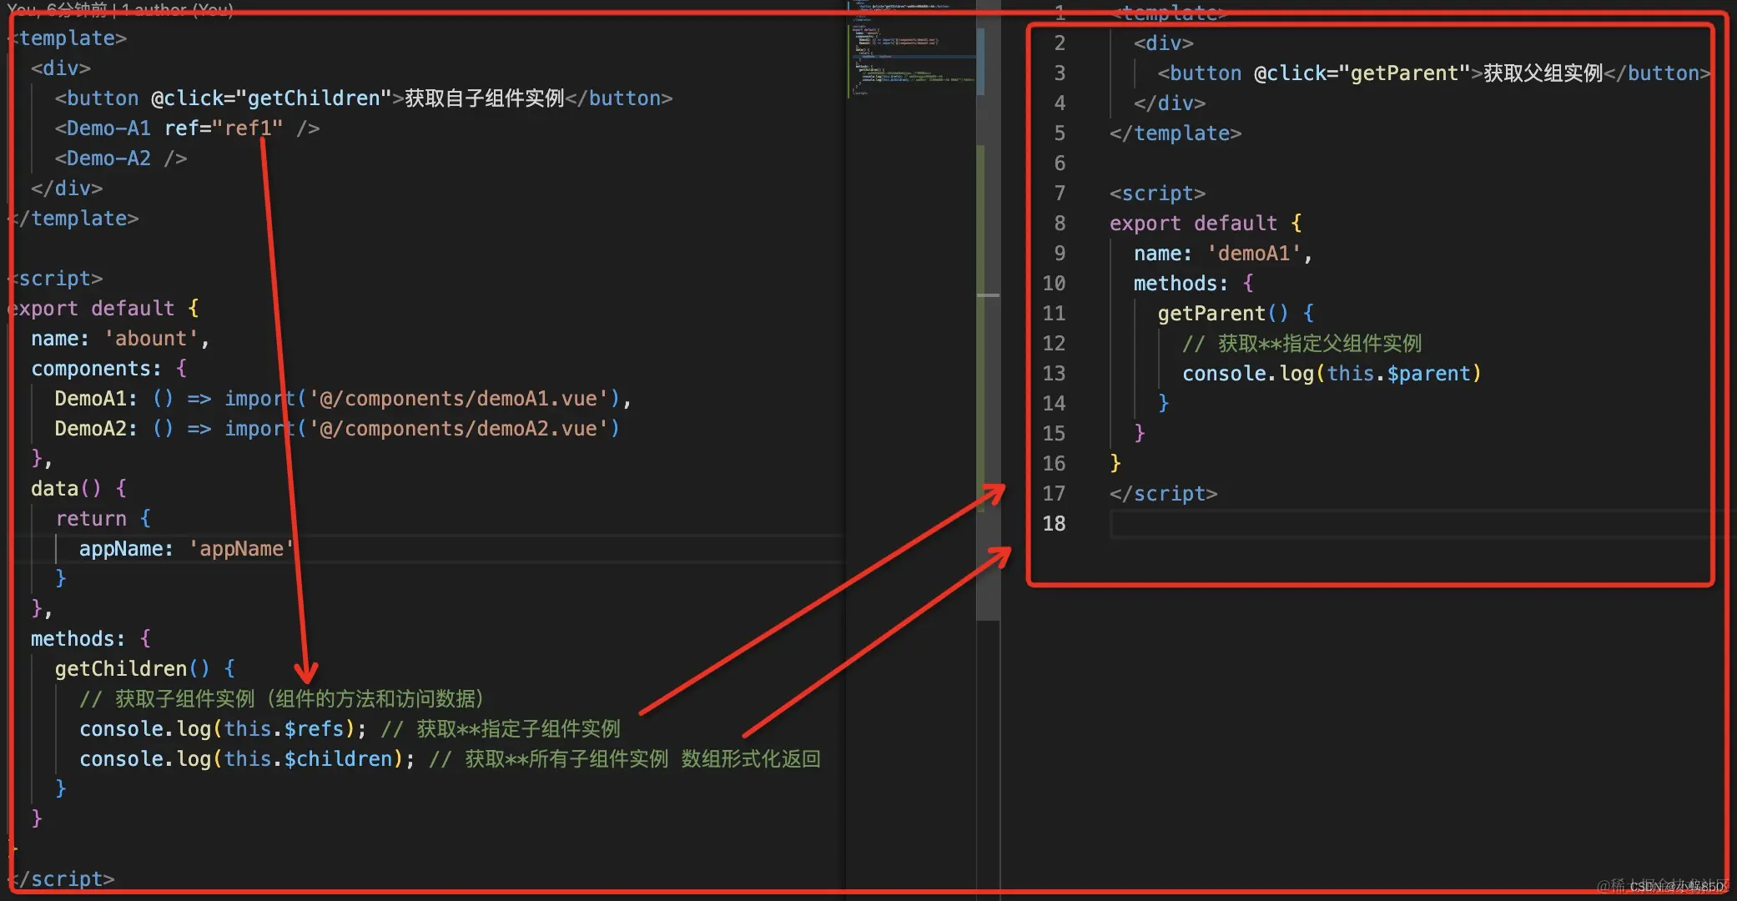Click the demoA1.vue import path string
Screen dimensions: 1737x901
point(458,398)
